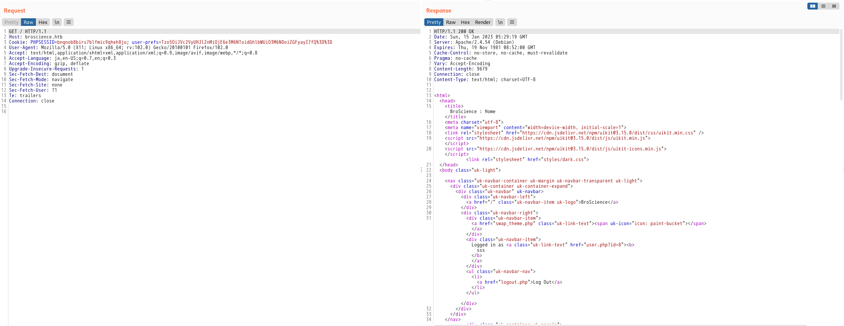
Task: Click 'Connection: close' in the request
Action: (32, 101)
